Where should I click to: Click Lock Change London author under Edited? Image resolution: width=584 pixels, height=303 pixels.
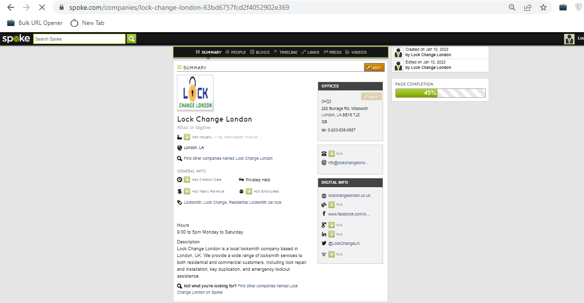click(431, 68)
